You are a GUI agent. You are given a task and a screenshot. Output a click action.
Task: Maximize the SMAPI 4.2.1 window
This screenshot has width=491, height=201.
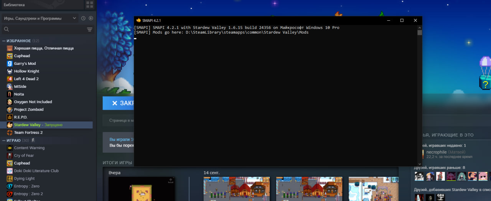click(402, 20)
